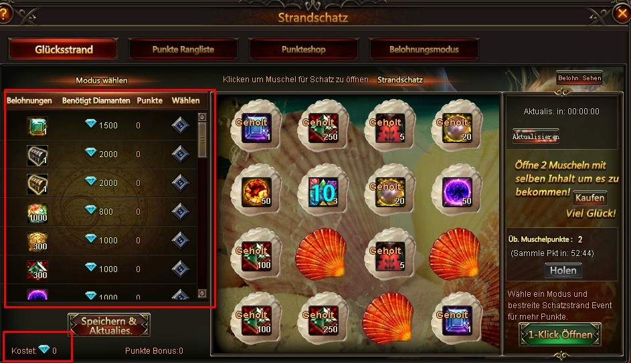Click the reward list scroll down arrow

pos(202,293)
